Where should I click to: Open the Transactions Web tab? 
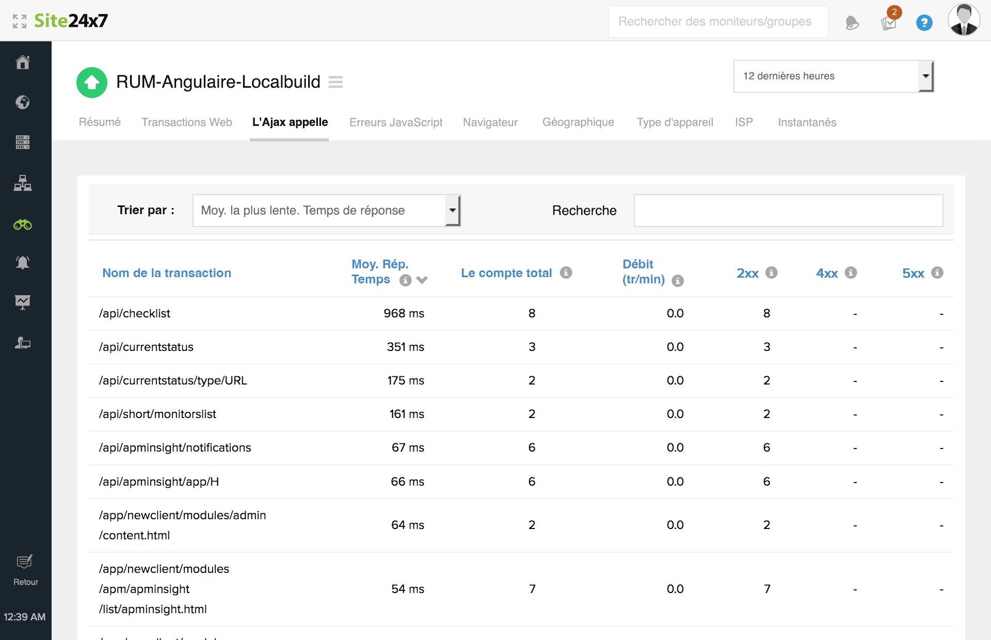[x=187, y=122]
